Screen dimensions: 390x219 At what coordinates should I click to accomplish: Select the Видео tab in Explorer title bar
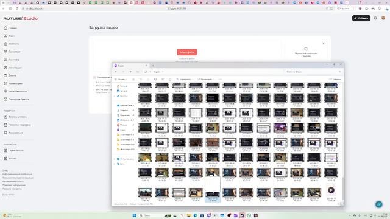130,66
